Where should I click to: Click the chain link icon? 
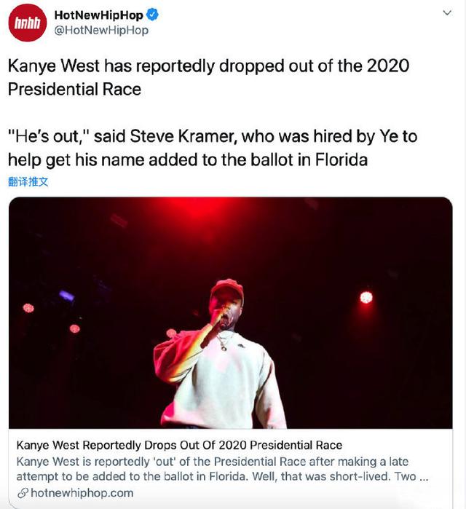23,493
